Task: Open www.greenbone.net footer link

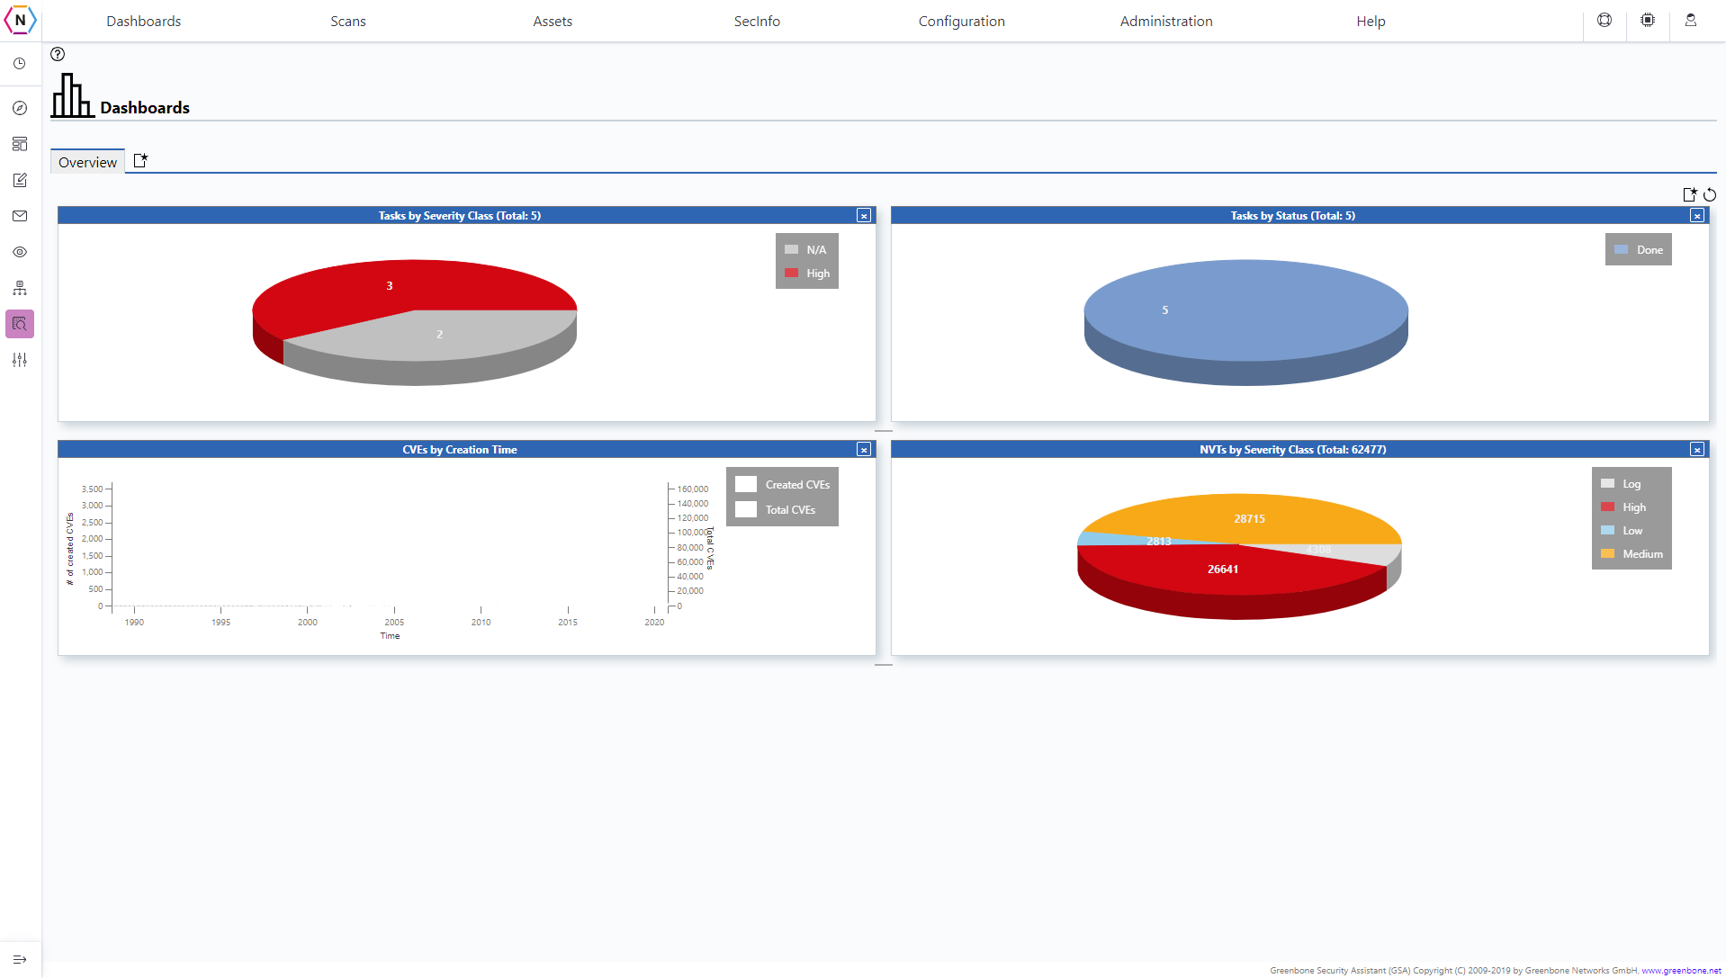Action: 1681,971
